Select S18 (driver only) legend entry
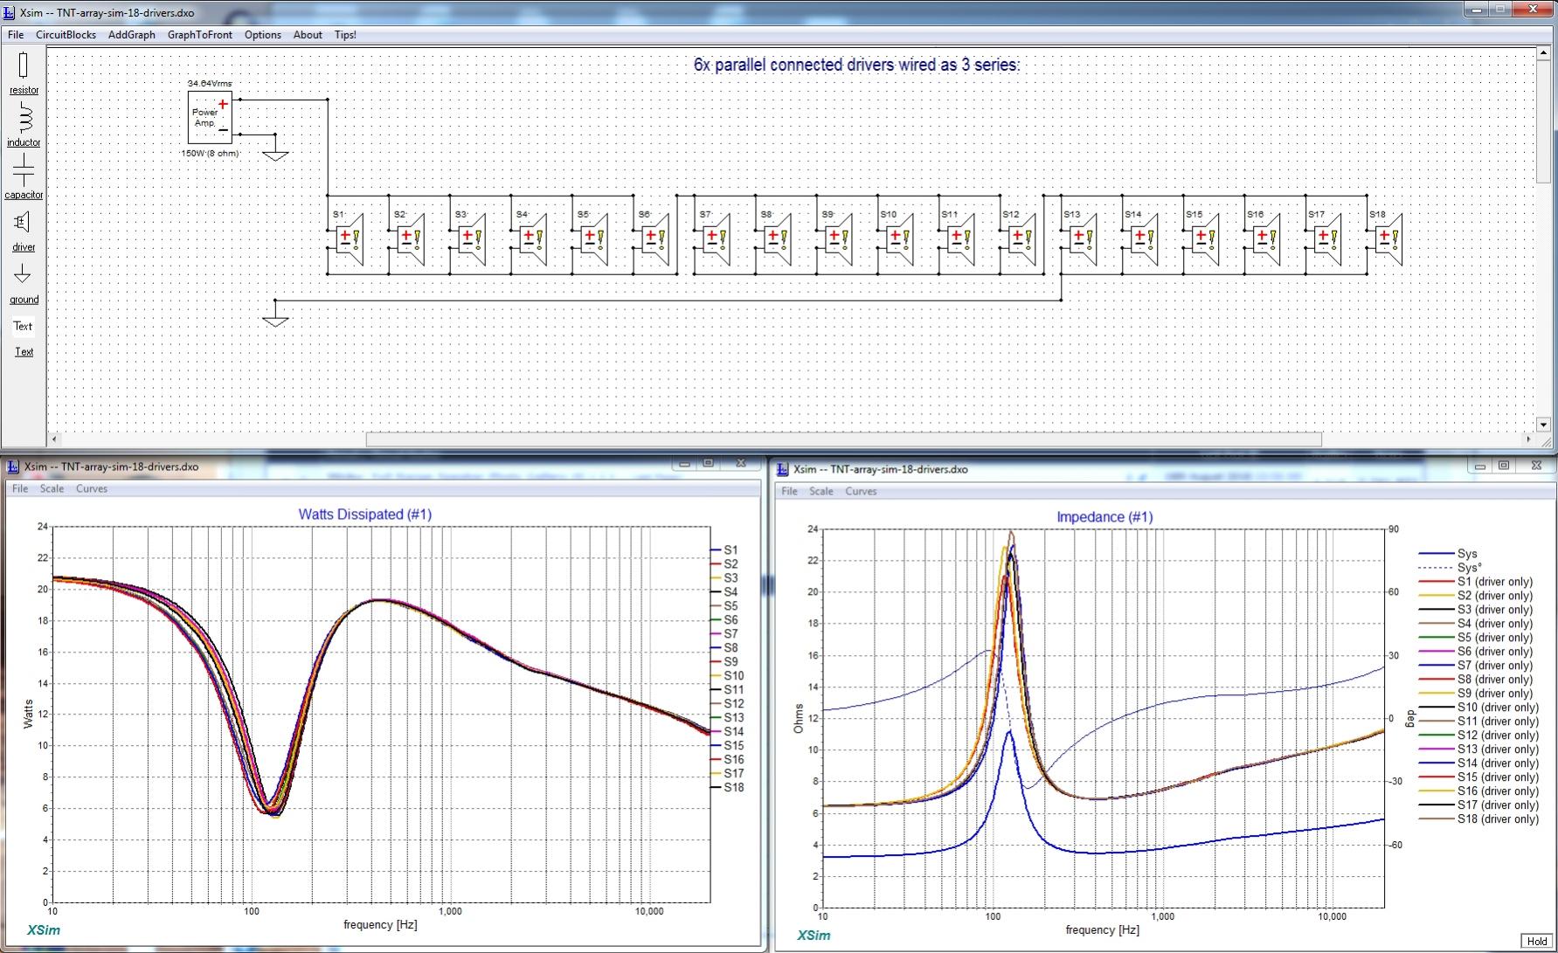This screenshot has width=1558, height=953. point(1478,819)
